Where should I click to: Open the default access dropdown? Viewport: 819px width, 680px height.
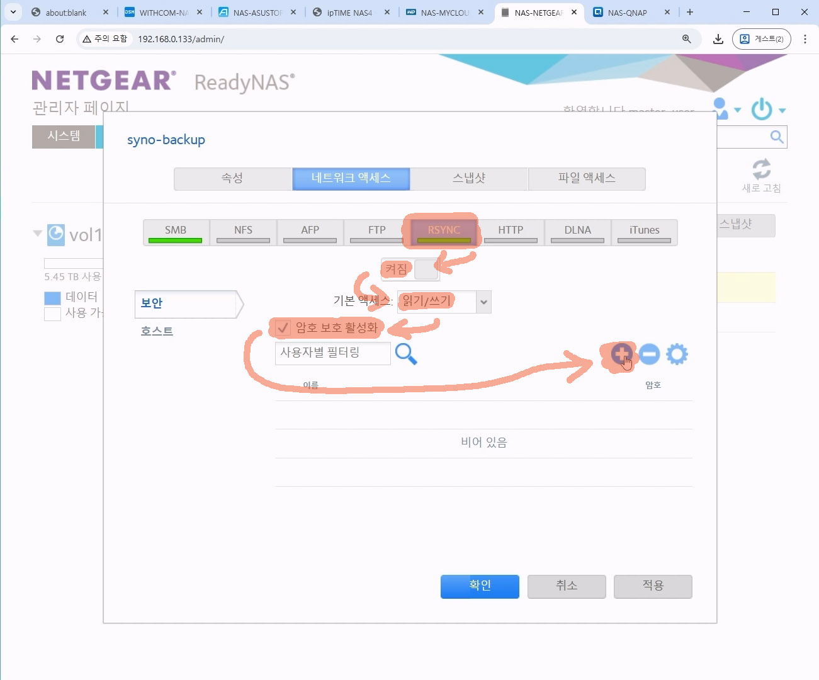click(483, 302)
